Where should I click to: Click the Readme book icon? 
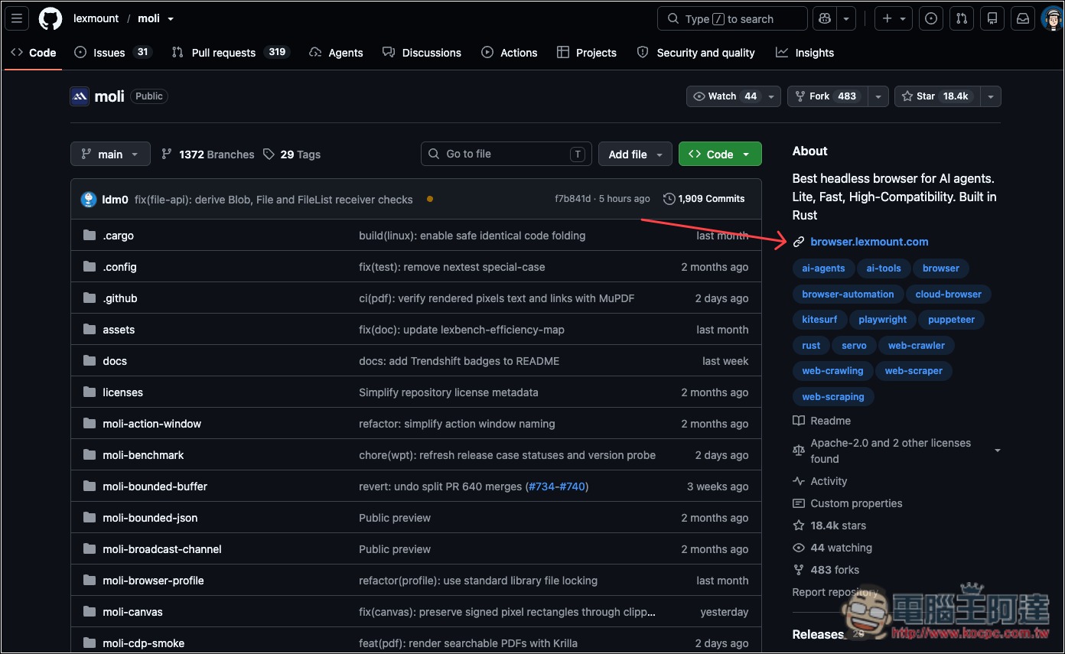tap(799, 421)
